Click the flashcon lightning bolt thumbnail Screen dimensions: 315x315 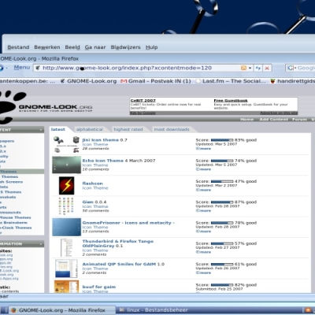[66, 186]
